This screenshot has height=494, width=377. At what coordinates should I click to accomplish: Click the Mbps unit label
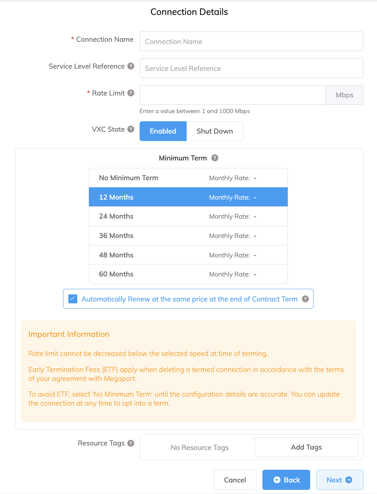tap(344, 95)
